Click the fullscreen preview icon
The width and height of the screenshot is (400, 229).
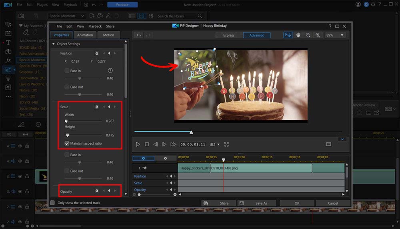click(x=226, y=144)
